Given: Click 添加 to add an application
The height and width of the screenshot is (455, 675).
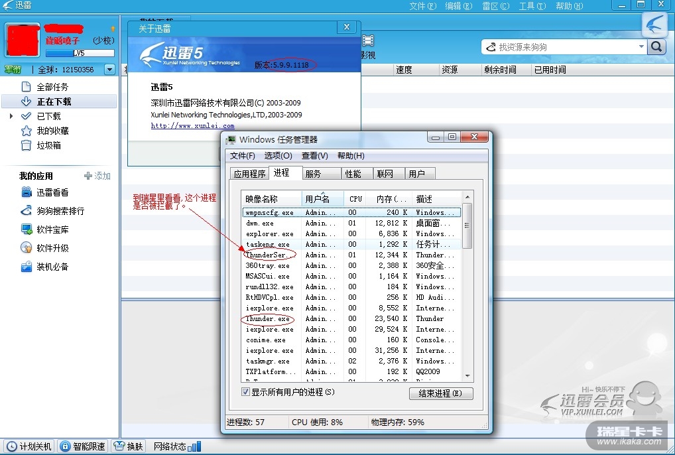Looking at the screenshot, I should pyautogui.click(x=97, y=176).
